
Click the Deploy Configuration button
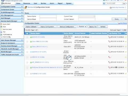coord(47,27)
